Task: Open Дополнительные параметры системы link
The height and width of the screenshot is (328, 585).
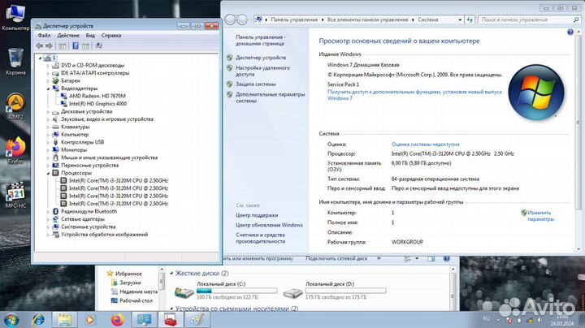Action: 270,97
